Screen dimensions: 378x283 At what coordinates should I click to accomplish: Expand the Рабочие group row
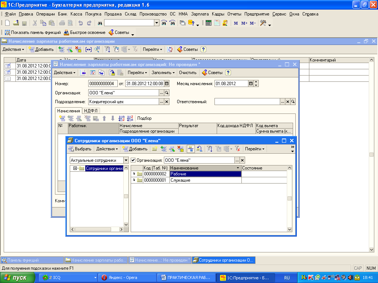[x=134, y=174]
